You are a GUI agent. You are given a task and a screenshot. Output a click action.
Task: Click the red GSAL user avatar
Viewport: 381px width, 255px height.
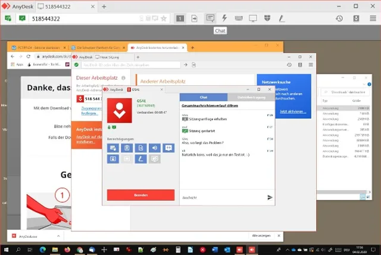coord(120,111)
